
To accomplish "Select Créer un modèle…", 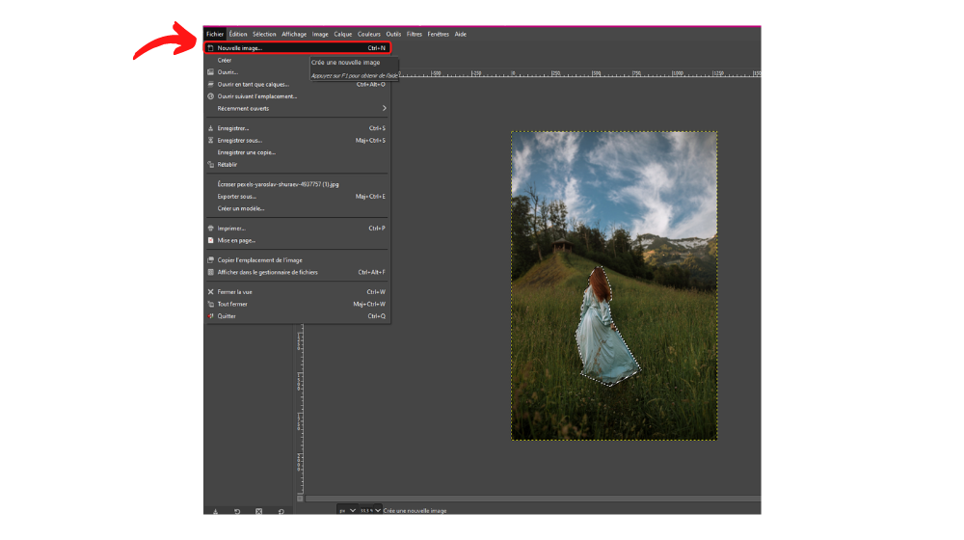I will [x=297, y=208].
